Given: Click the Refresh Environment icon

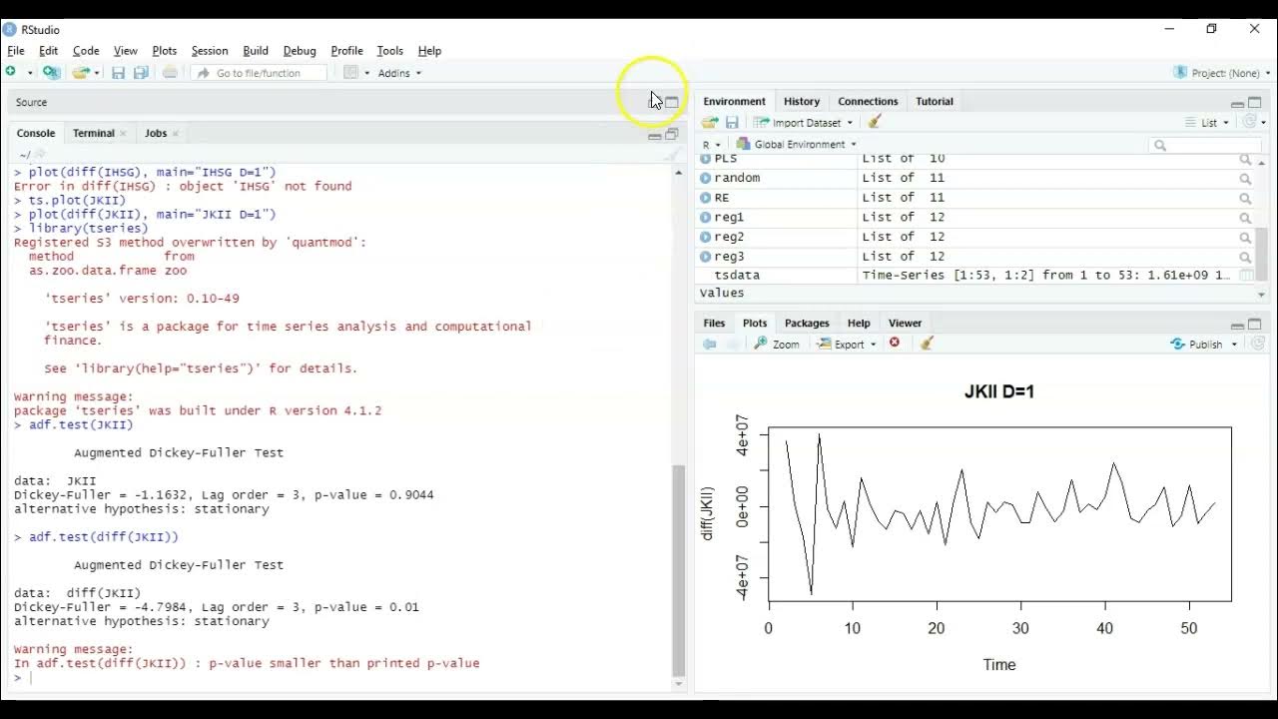Looking at the screenshot, I should coord(1249,122).
